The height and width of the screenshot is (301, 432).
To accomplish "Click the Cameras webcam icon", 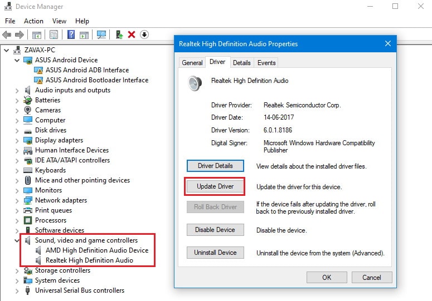I will [x=27, y=110].
